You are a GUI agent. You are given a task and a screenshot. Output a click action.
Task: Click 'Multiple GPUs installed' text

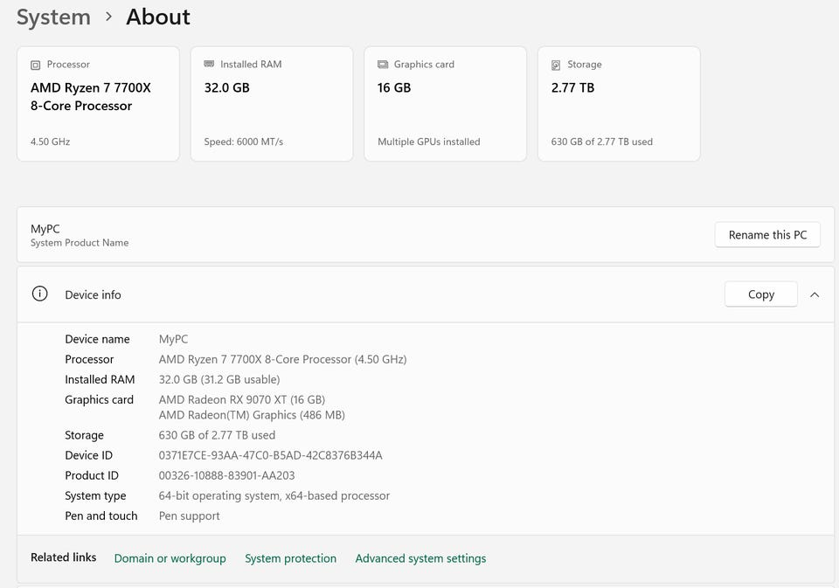pos(428,142)
